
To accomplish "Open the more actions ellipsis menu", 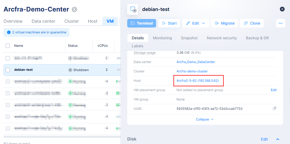I will pos(280,23).
